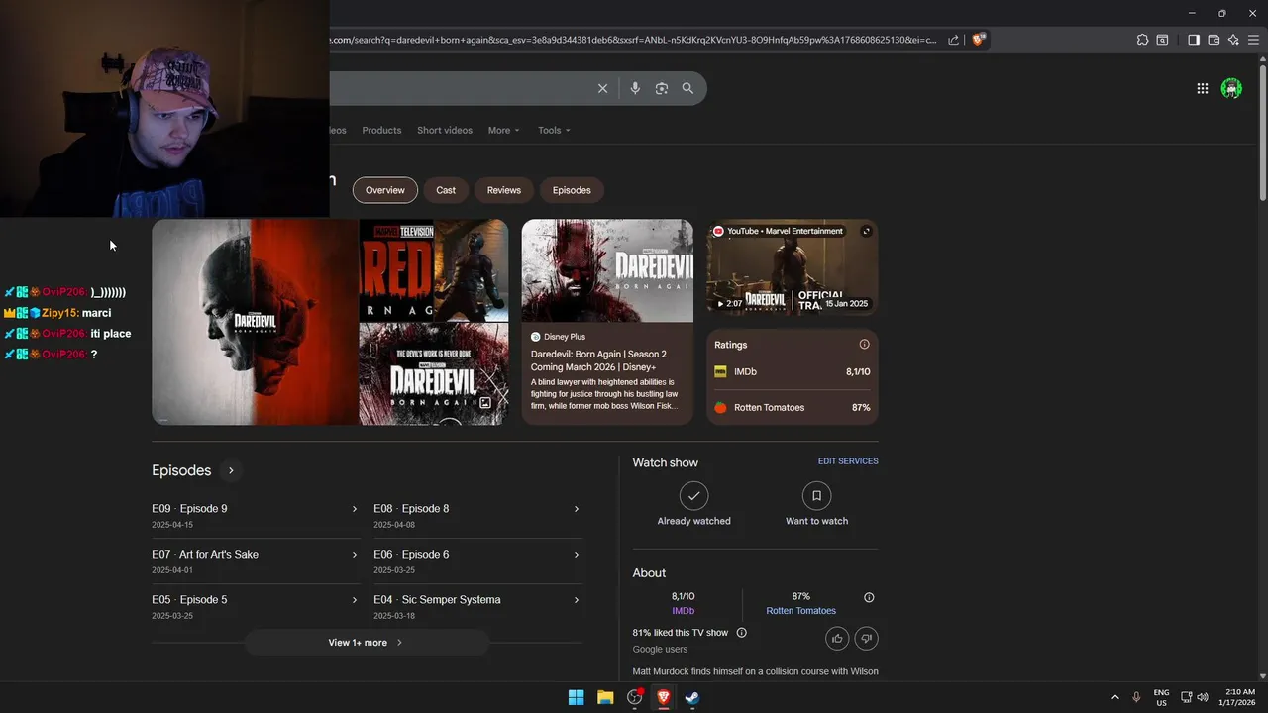This screenshot has width=1268, height=713.
Task: Share this page using the address bar icon
Action: pos(953,40)
